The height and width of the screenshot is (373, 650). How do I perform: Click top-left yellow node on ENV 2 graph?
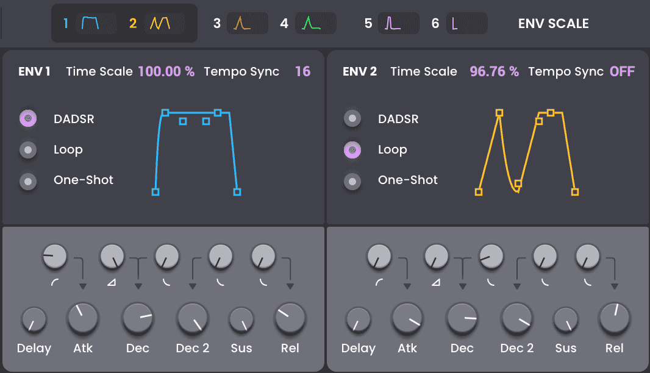(x=499, y=113)
